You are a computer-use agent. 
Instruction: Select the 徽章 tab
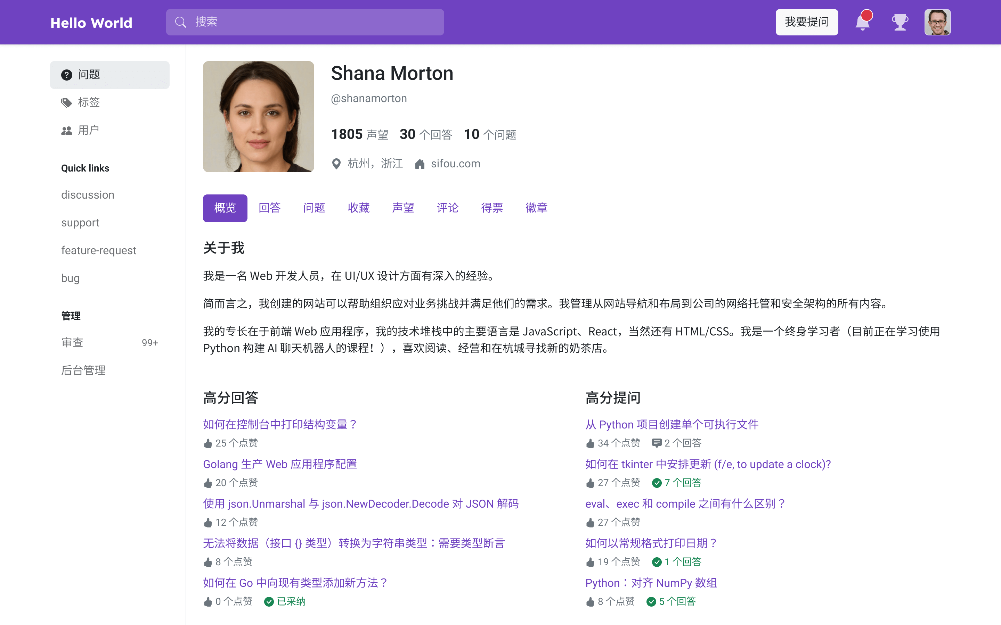tap(537, 208)
